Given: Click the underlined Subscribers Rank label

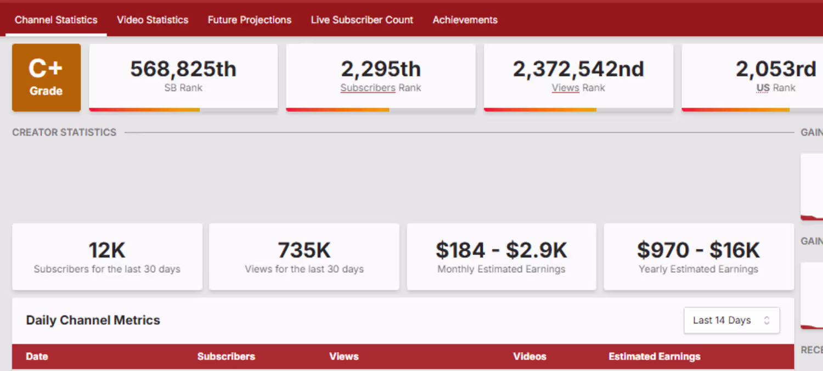Looking at the screenshot, I should point(381,88).
